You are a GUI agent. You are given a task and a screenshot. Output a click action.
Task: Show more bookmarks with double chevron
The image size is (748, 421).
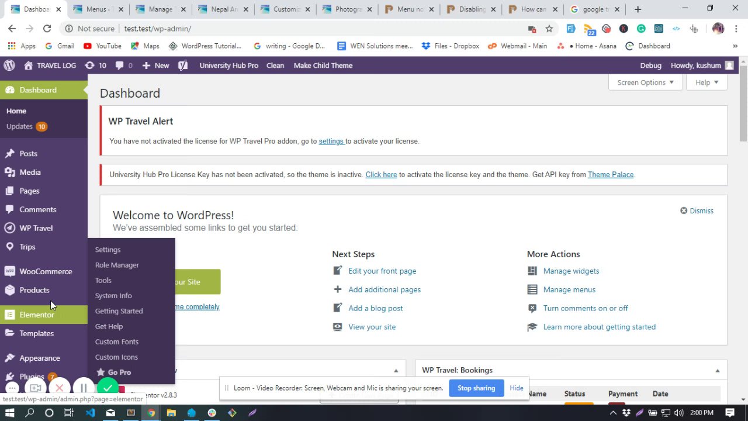pos(735,46)
